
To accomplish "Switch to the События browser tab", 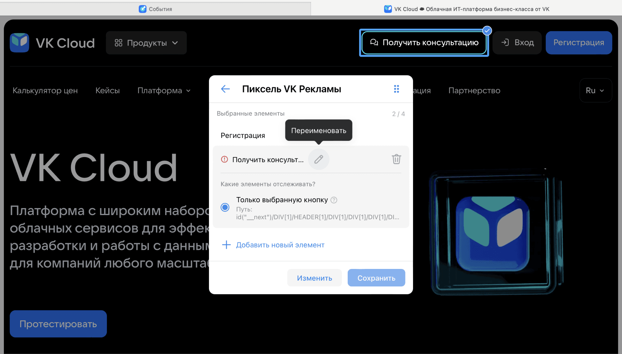I will 156,9.
